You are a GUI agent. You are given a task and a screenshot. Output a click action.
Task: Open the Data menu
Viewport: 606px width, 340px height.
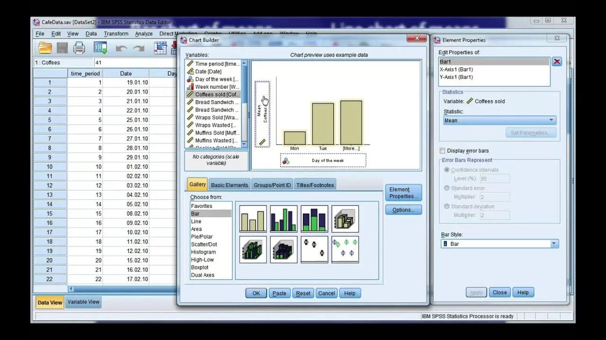pyautogui.click(x=91, y=34)
